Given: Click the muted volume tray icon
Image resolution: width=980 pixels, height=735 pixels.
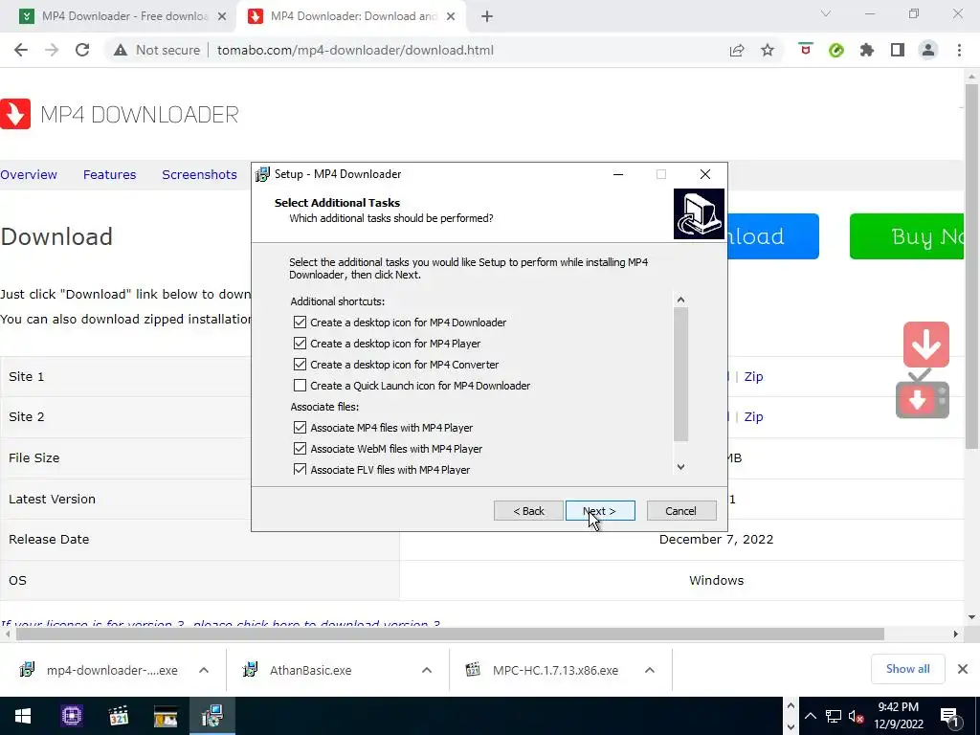Looking at the screenshot, I should coord(856,716).
